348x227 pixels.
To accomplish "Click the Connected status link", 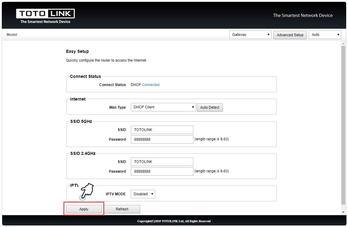I will 151,85.
